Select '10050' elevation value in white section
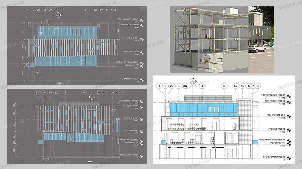 click(x=282, y=118)
